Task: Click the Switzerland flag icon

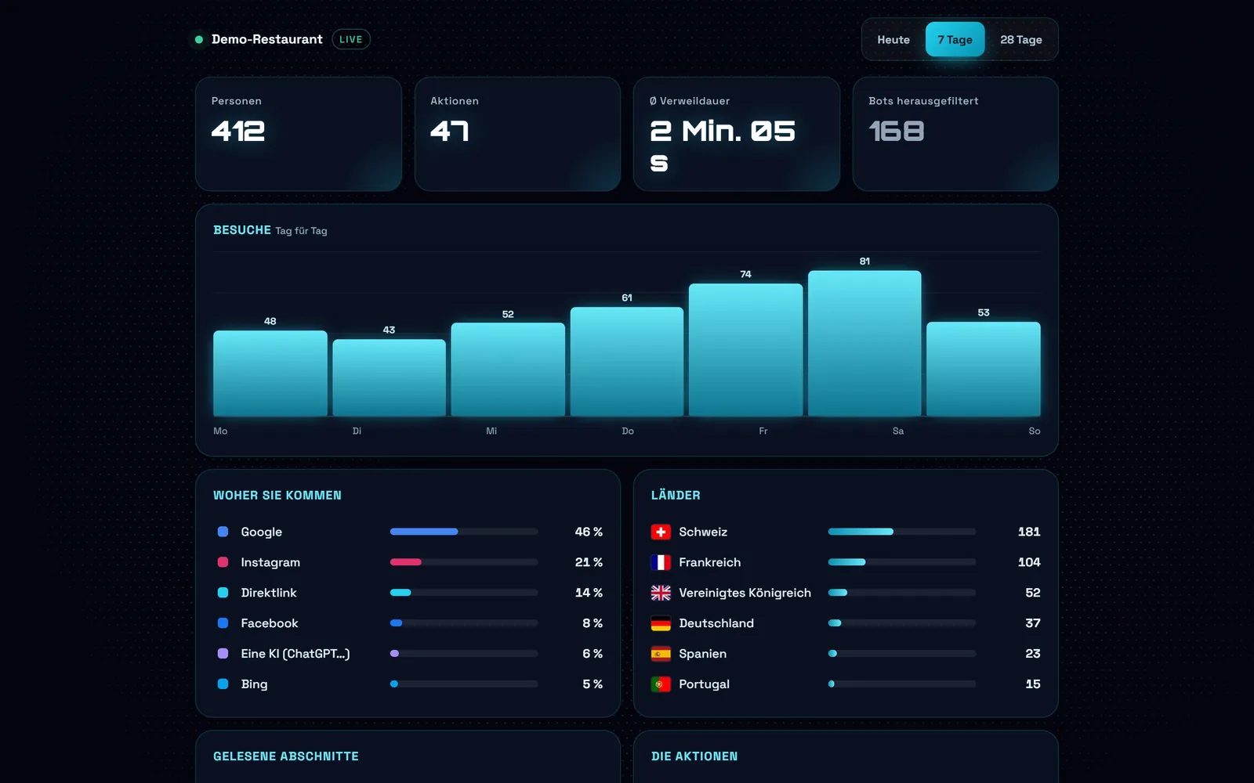Action: point(661,532)
